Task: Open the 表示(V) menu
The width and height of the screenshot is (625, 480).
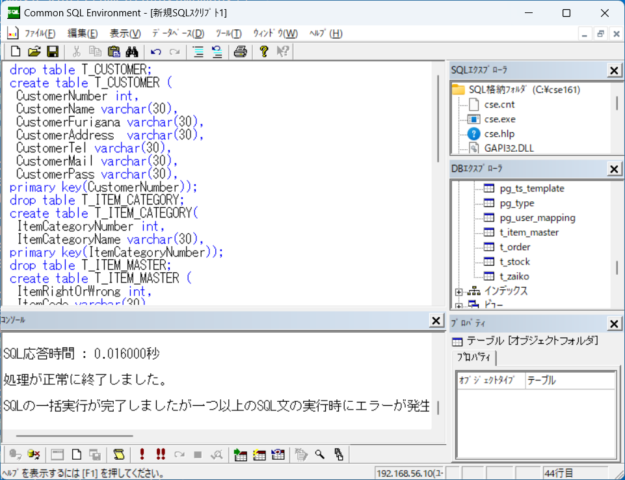Action: (125, 33)
